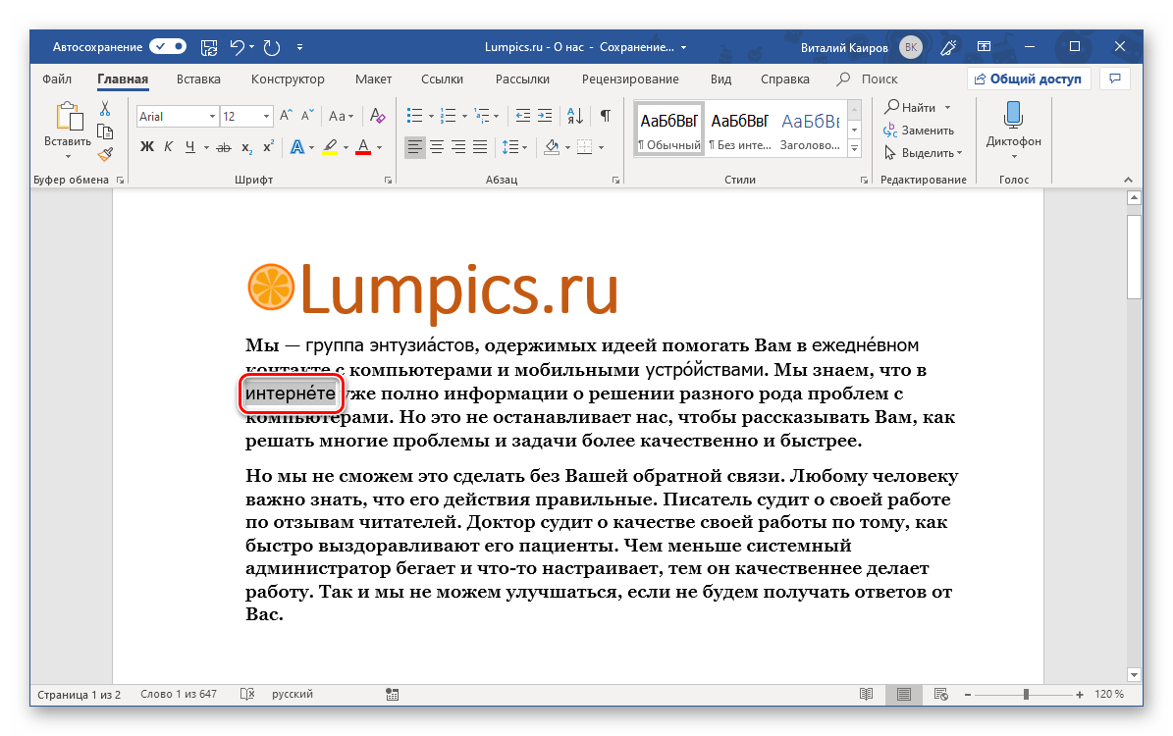Center align the paragraph text
The height and width of the screenshot is (736, 1173).
(x=437, y=147)
